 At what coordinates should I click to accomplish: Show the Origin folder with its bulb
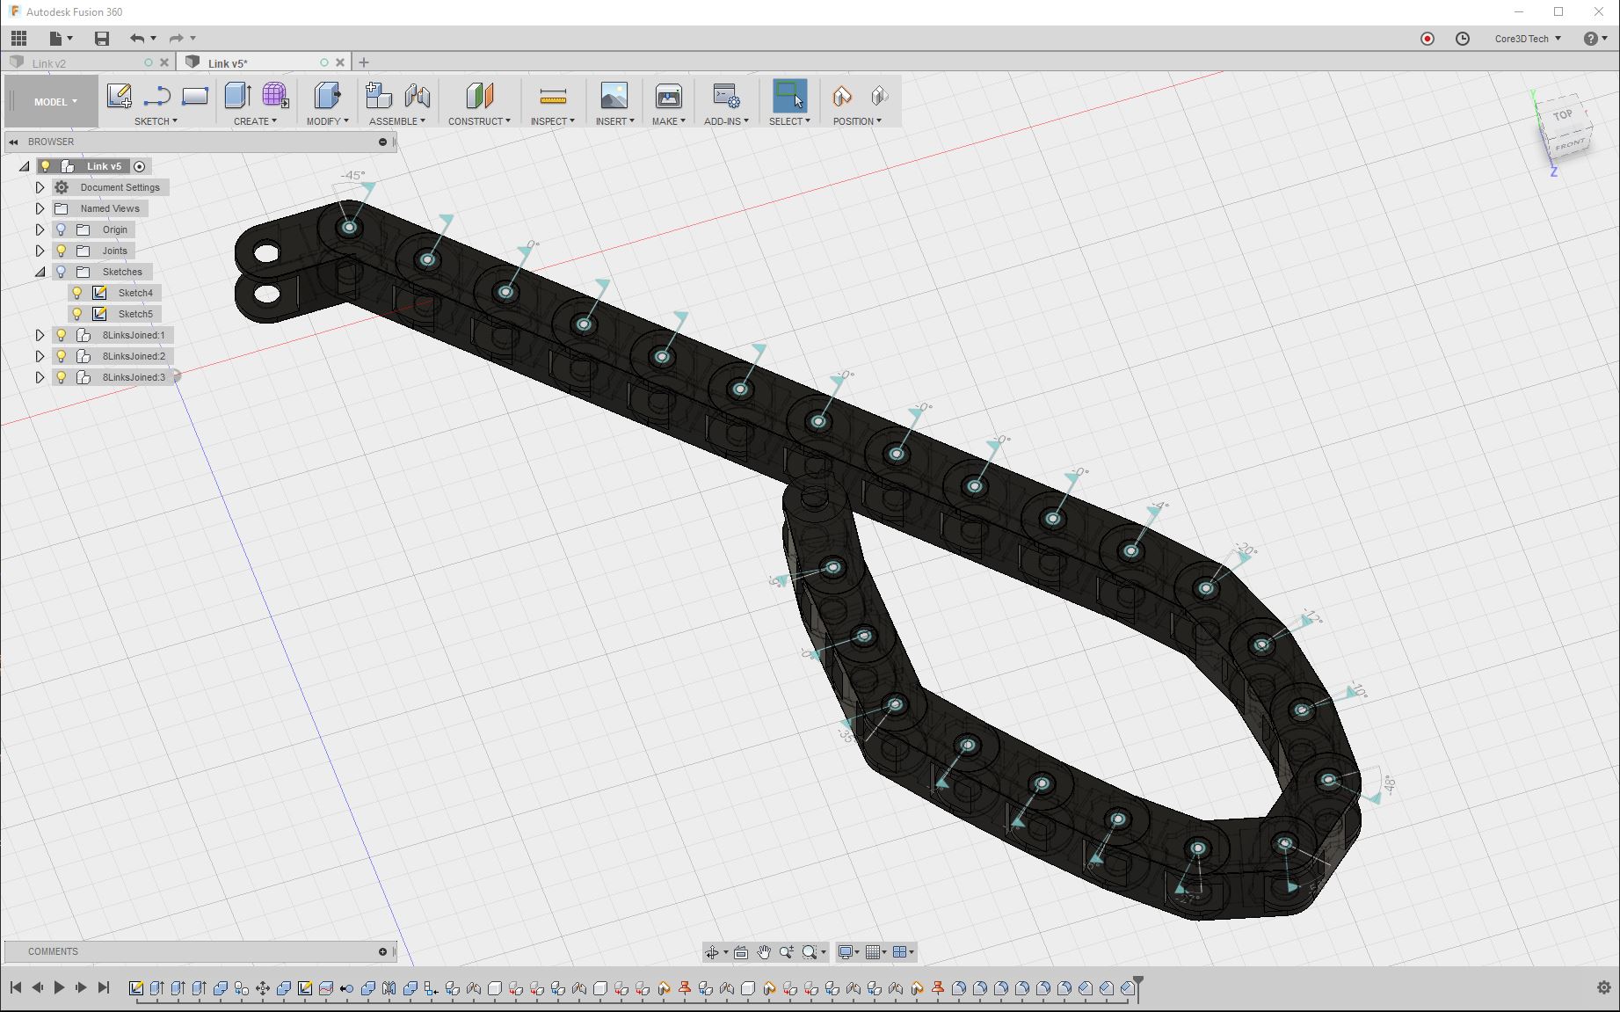[60, 229]
